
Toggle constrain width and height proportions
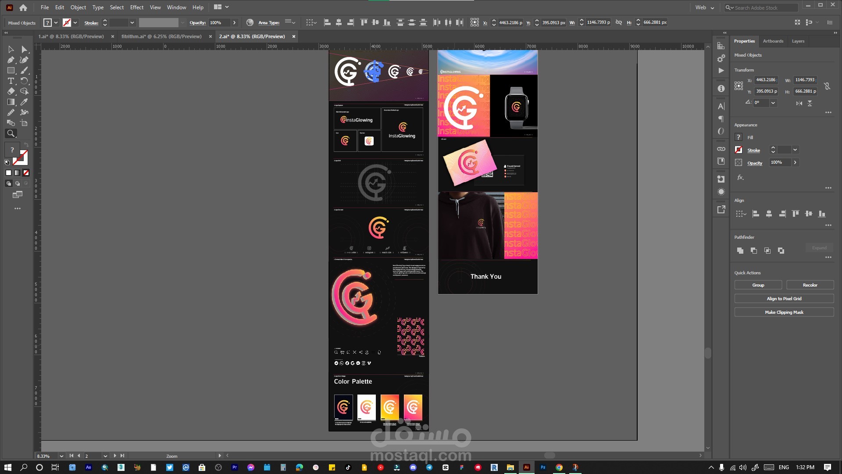[827, 86]
